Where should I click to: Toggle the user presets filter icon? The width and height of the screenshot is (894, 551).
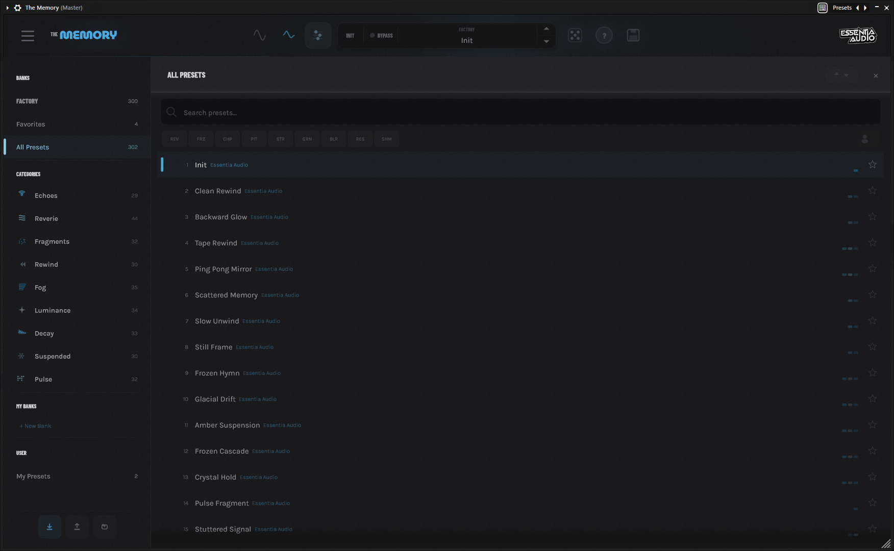864,138
